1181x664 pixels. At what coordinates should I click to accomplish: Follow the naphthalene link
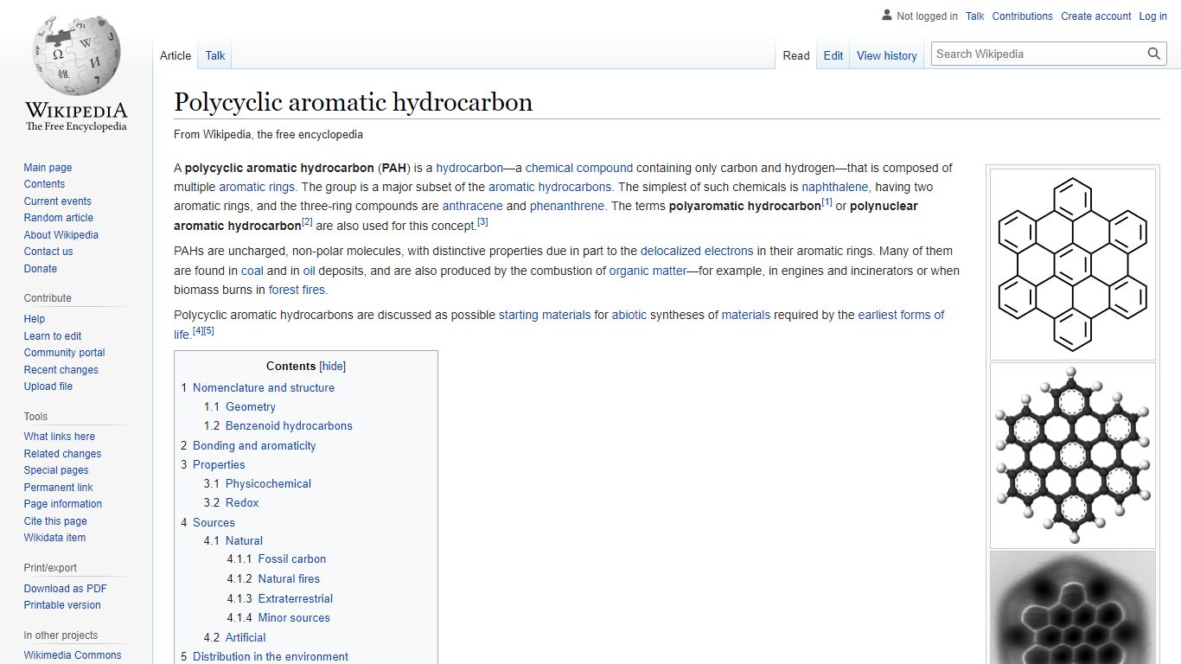coord(834,187)
